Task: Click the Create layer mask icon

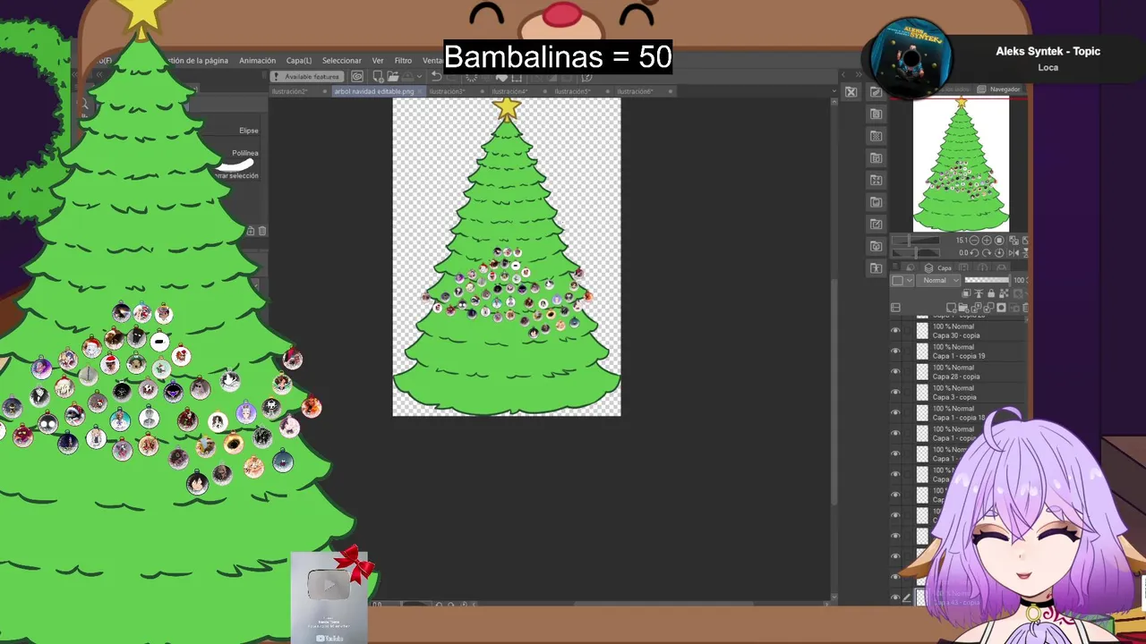Action: pos(1001,308)
